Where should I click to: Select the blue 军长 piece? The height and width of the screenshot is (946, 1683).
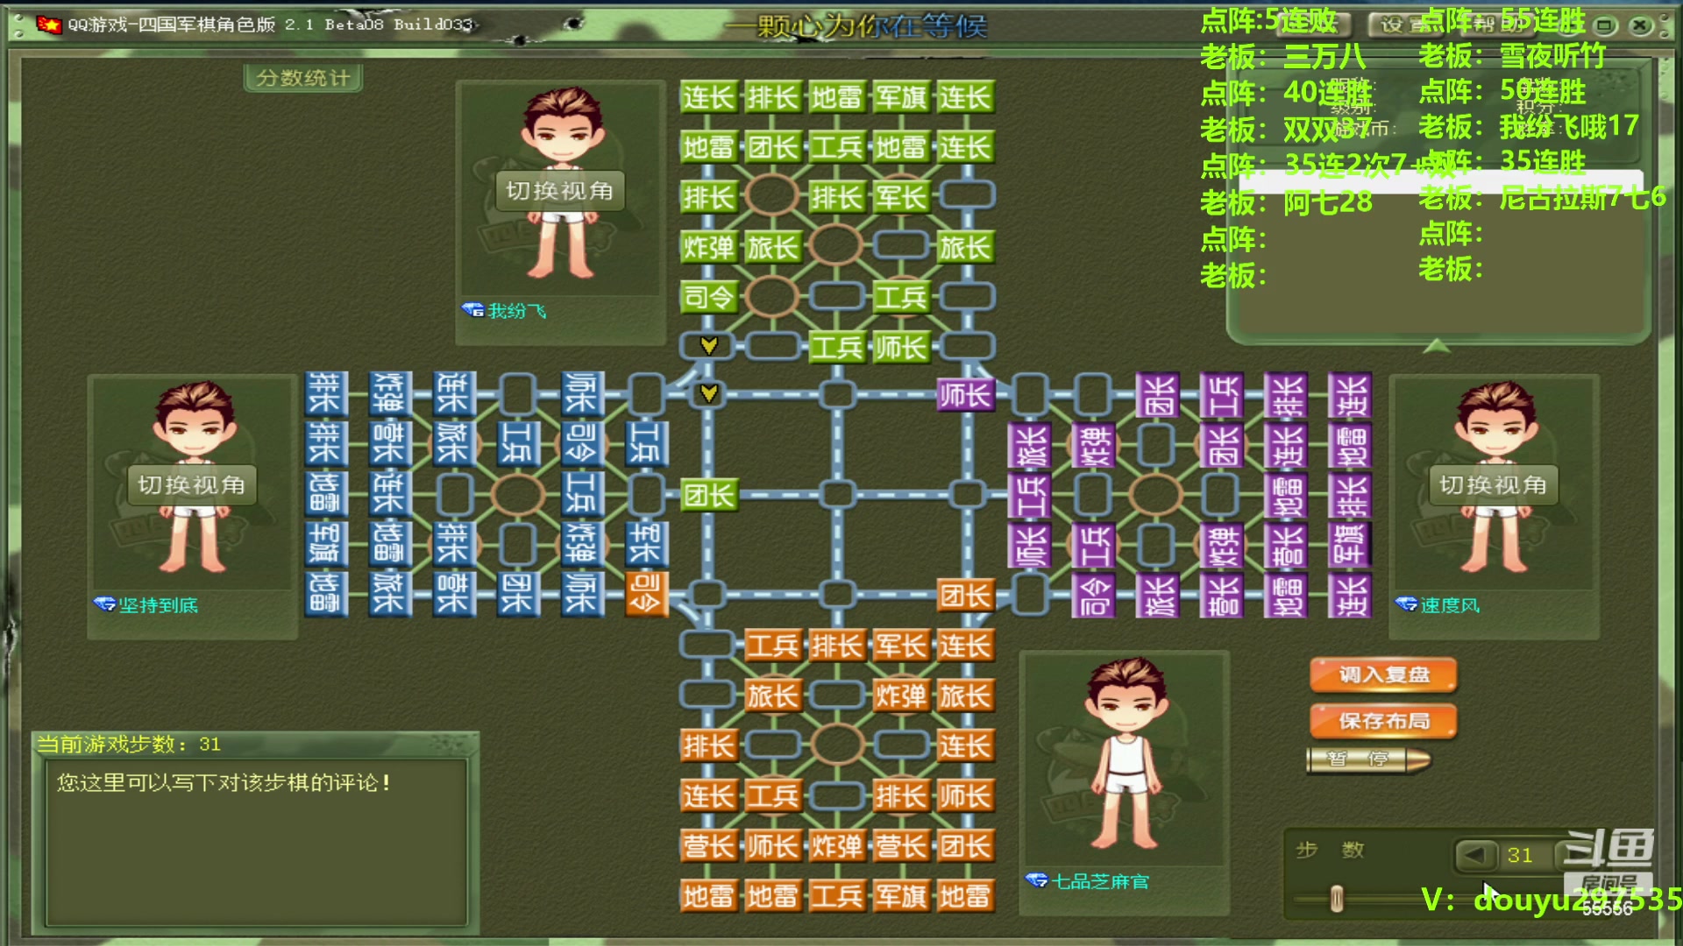coord(646,543)
